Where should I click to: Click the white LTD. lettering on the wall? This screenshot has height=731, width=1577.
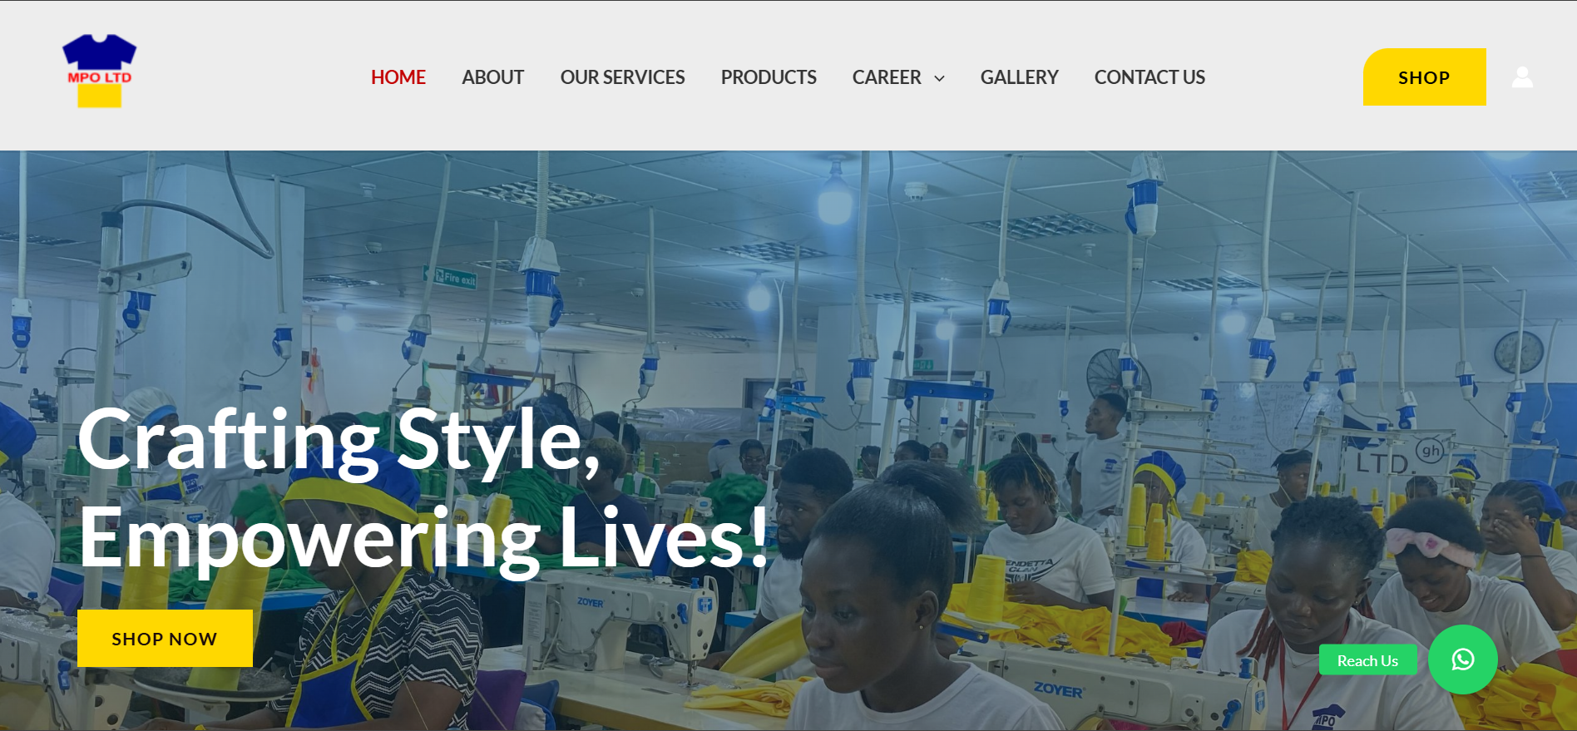coord(1382,462)
